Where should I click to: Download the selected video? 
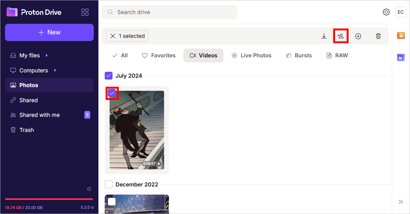(x=324, y=36)
